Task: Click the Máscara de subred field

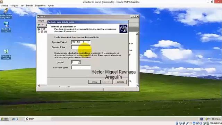Action: pos(81,68)
